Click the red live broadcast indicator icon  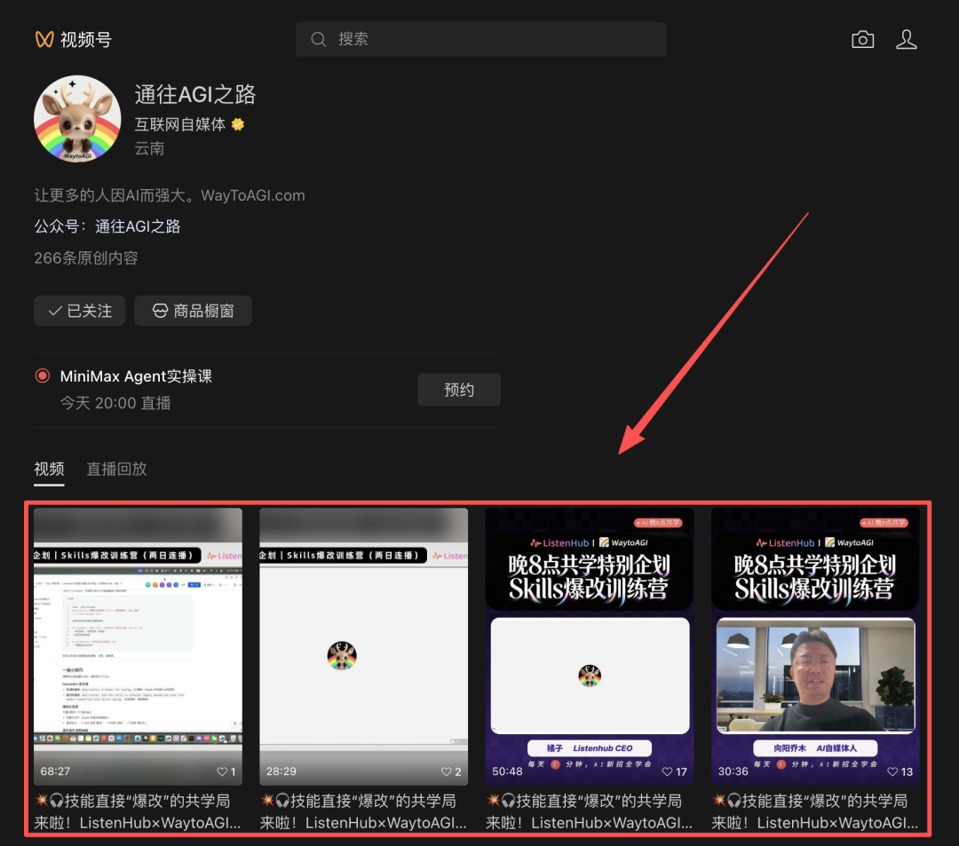pos(43,376)
